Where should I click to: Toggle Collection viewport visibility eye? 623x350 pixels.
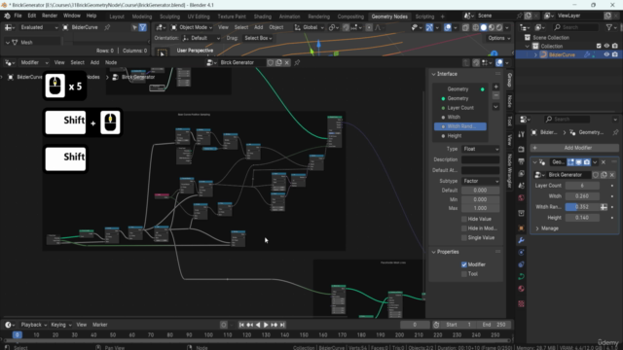pos(606,46)
